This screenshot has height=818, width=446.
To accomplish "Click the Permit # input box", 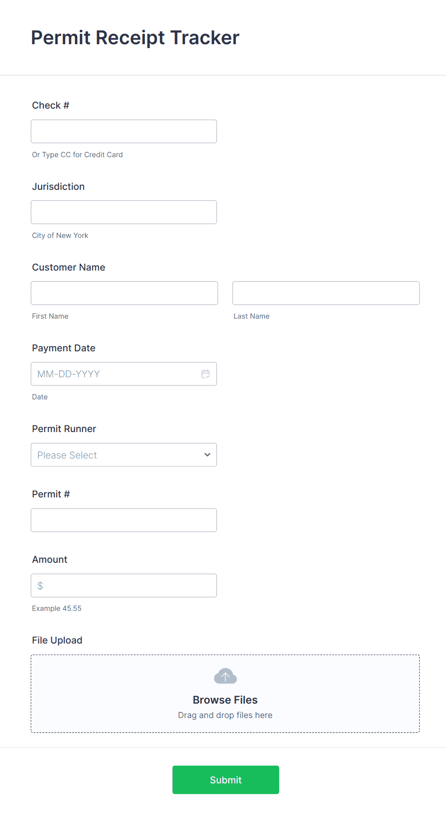I will tap(124, 520).
